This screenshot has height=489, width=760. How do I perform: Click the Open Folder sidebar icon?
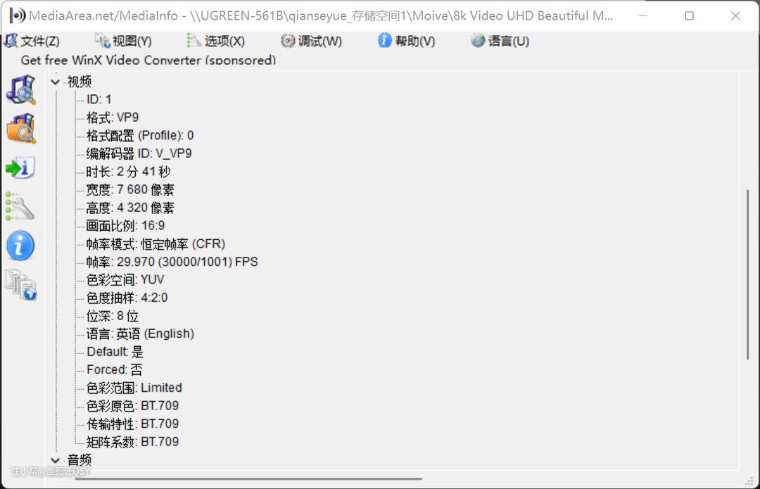(x=20, y=128)
